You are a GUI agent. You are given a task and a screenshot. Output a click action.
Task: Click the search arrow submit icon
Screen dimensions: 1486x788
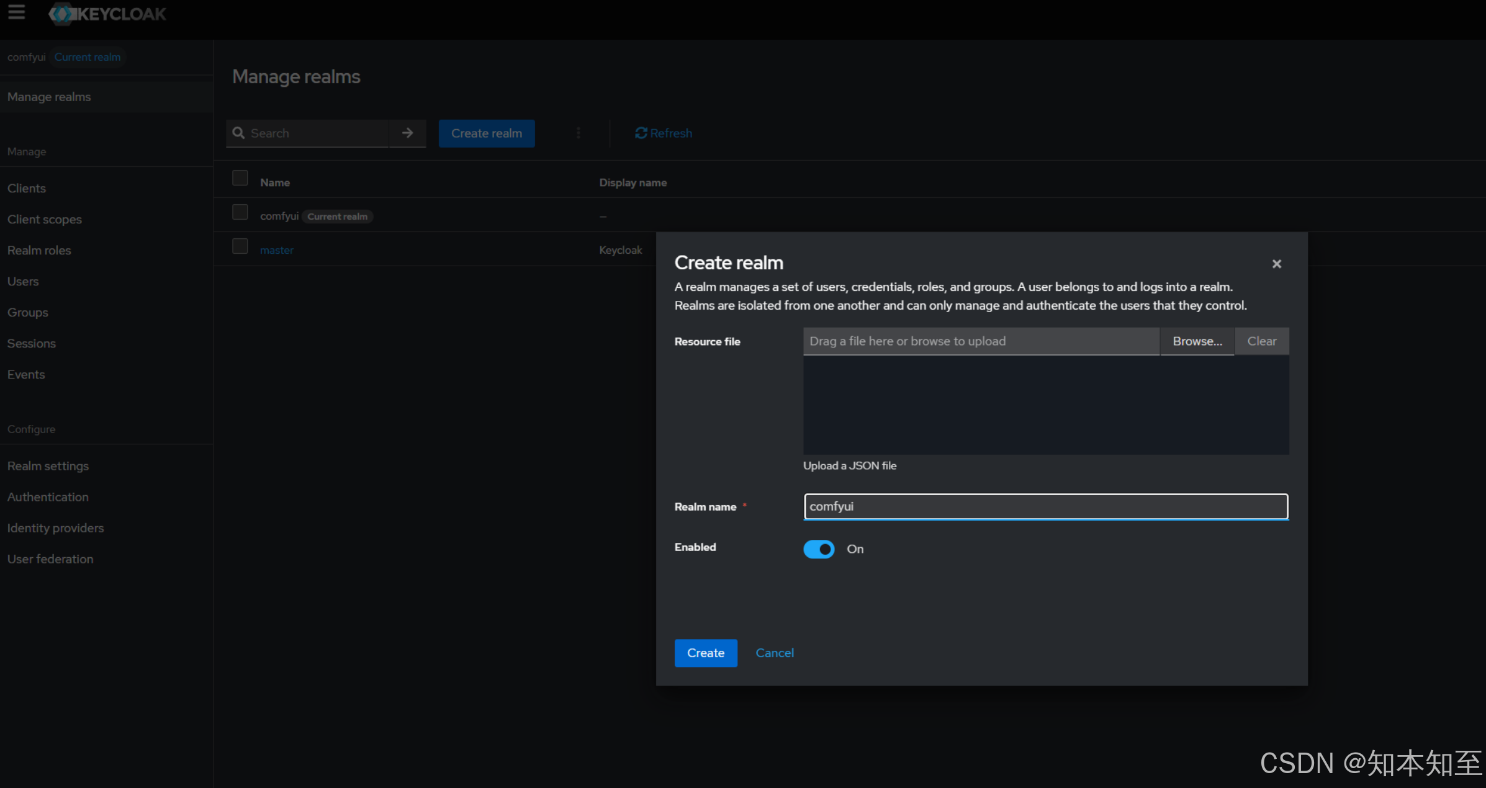coord(407,133)
